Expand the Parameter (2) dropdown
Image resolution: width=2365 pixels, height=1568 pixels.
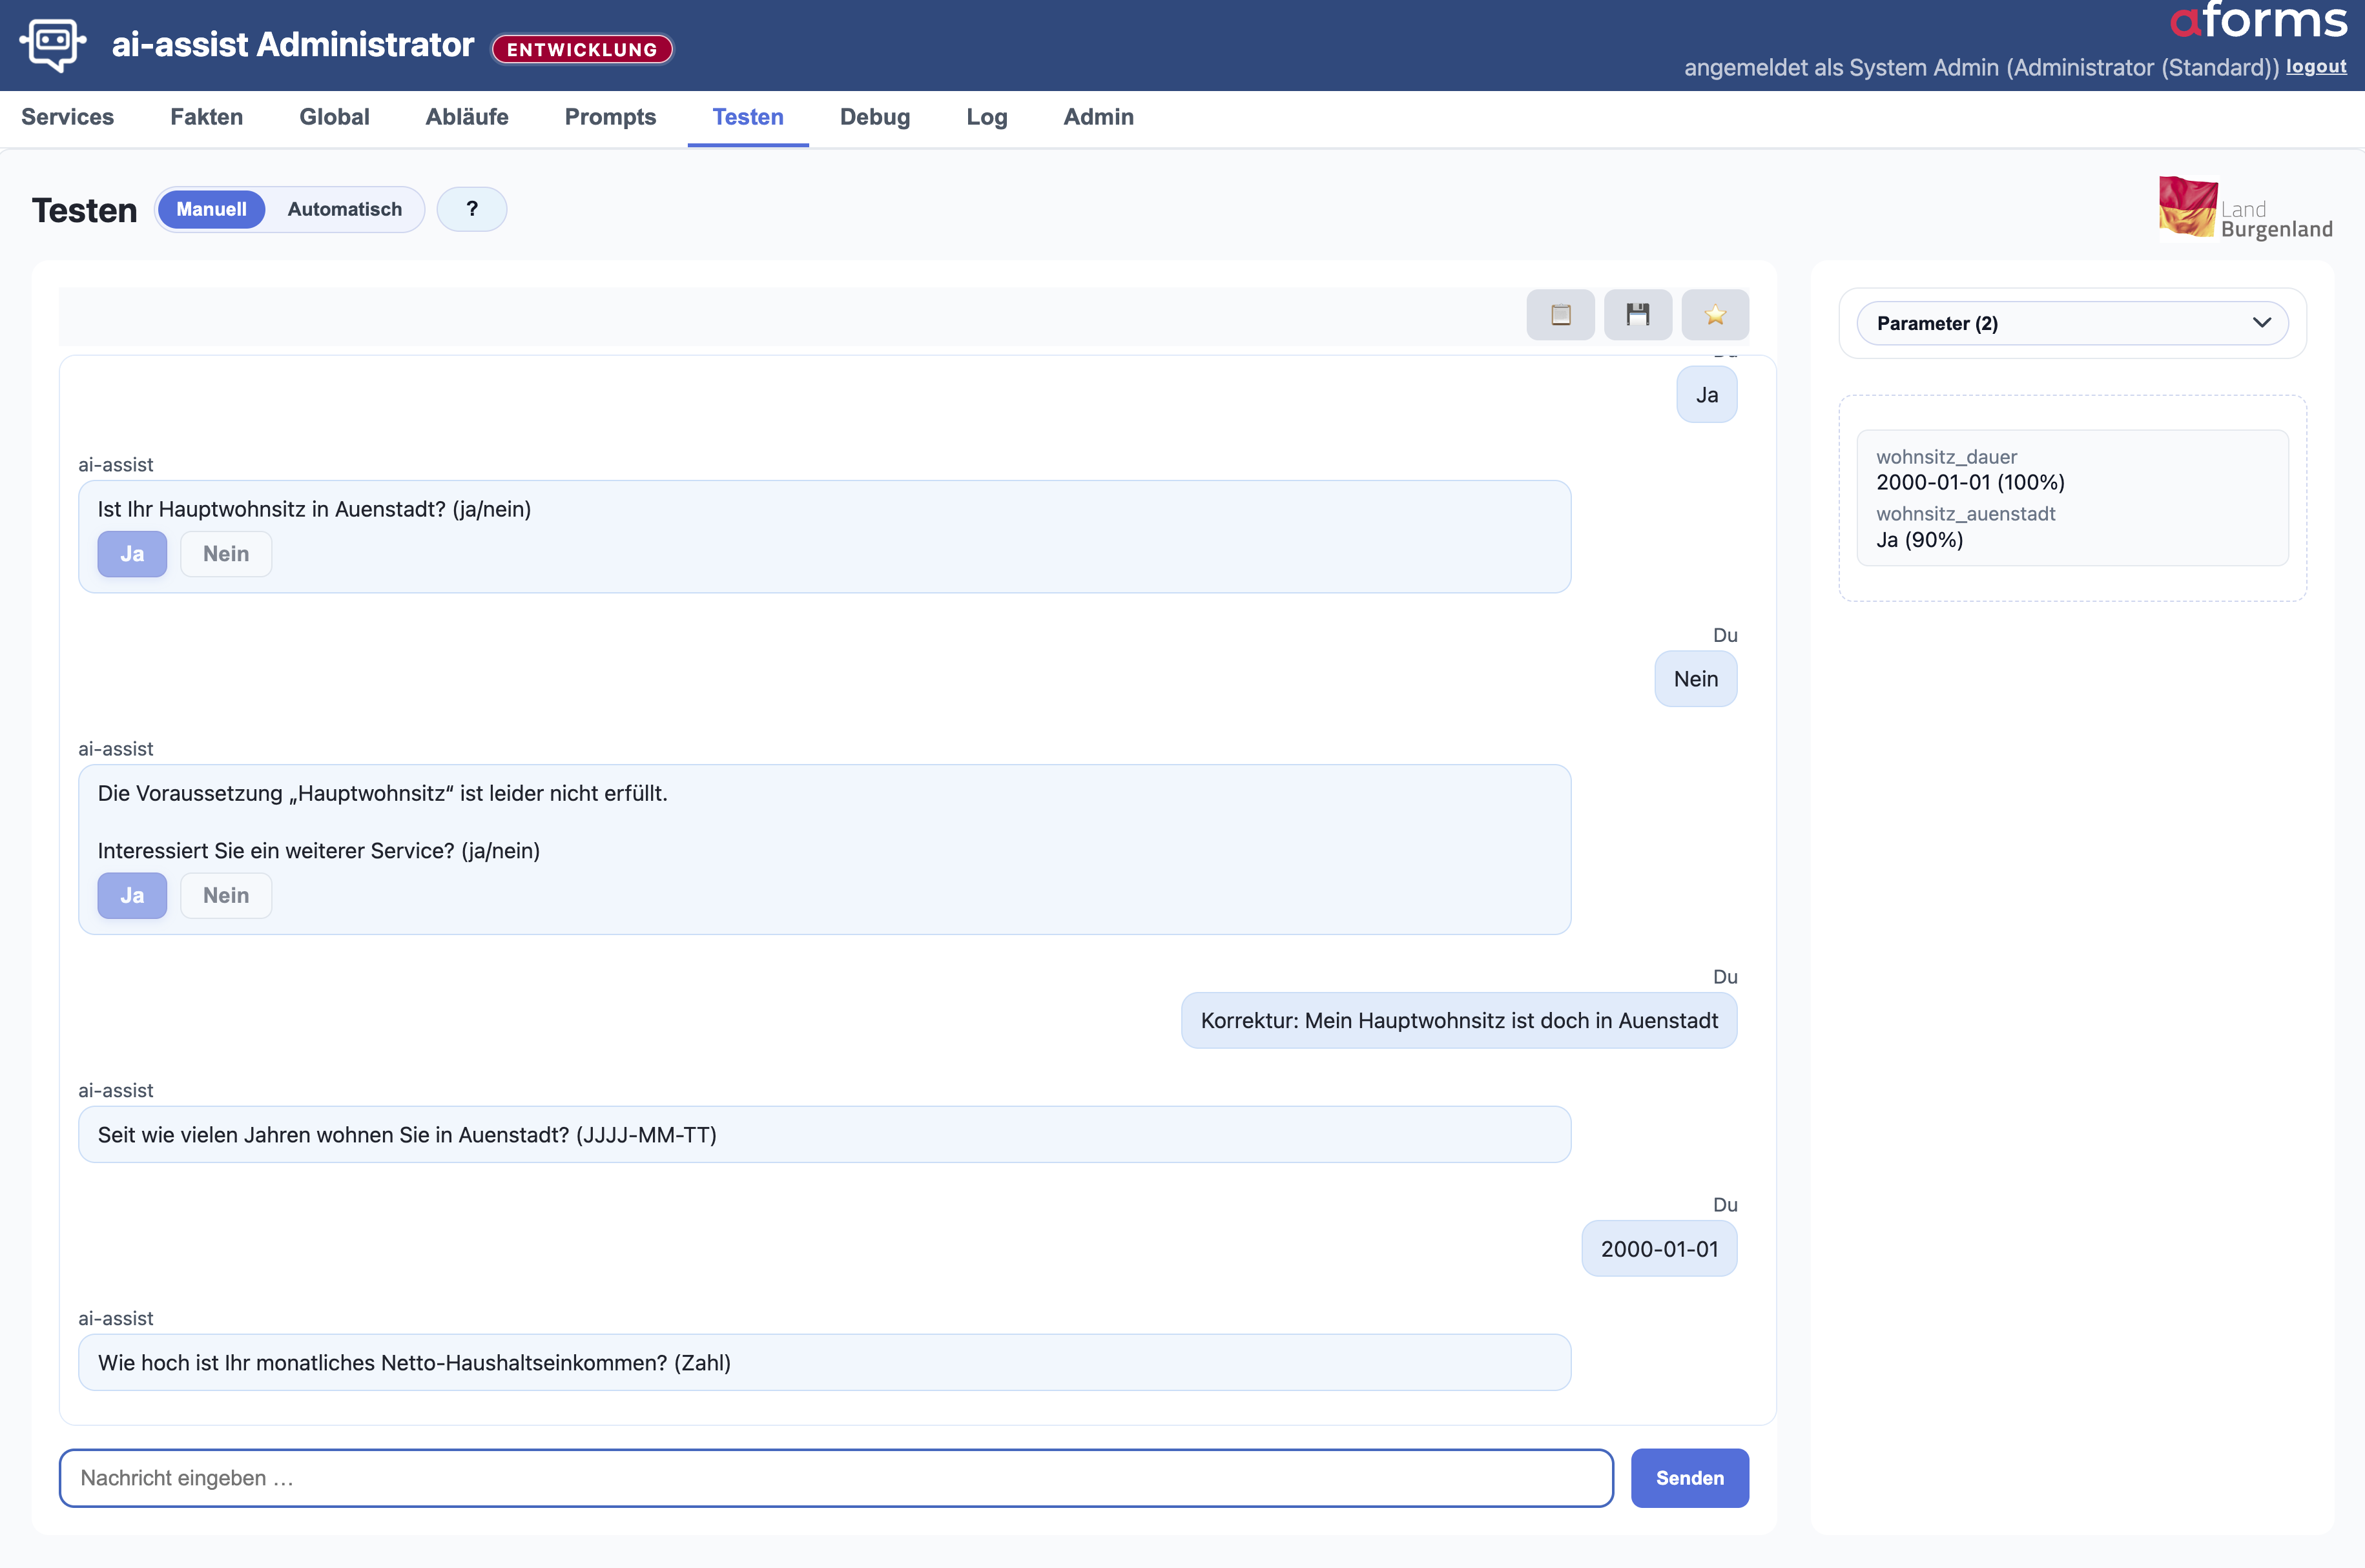2072,323
